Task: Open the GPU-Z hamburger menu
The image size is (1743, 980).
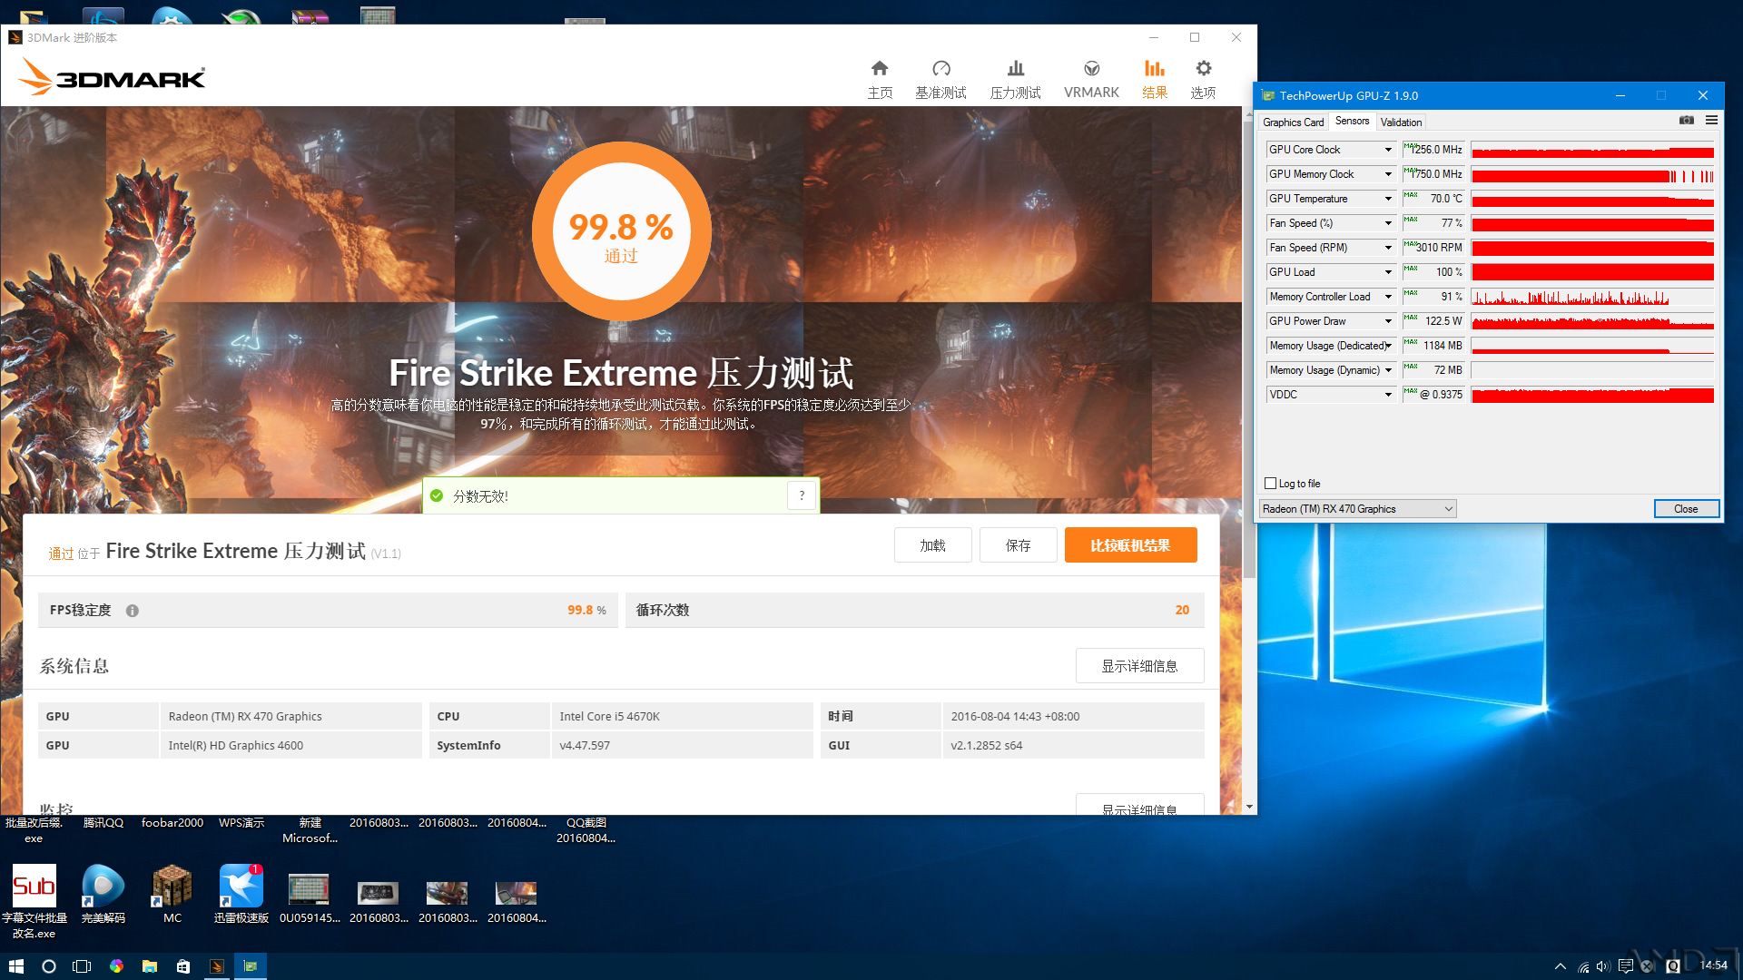Action: point(1711,120)
